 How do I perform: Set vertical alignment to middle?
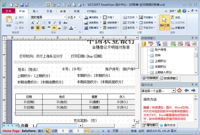(54, 28)
